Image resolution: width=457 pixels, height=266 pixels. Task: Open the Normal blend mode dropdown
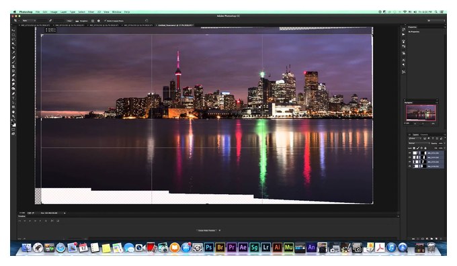[x=419, y=143]
